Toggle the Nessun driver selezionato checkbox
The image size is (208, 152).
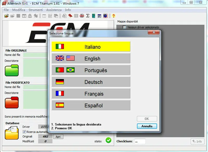(x=124, y=27)
